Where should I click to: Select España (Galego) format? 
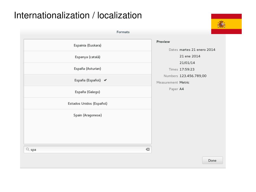tap(88, 92)
